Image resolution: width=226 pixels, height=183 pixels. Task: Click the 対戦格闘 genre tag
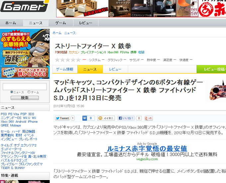coord(61,52)
